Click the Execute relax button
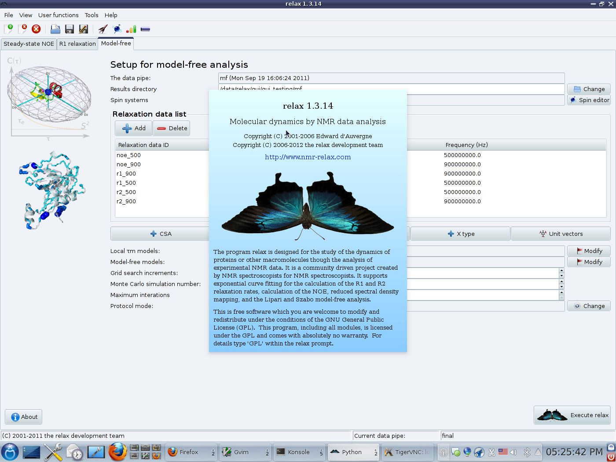The width and height of the screenshot is (616, 462). 572,415
